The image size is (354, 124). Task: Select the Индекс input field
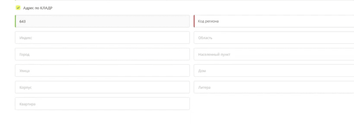102,38
